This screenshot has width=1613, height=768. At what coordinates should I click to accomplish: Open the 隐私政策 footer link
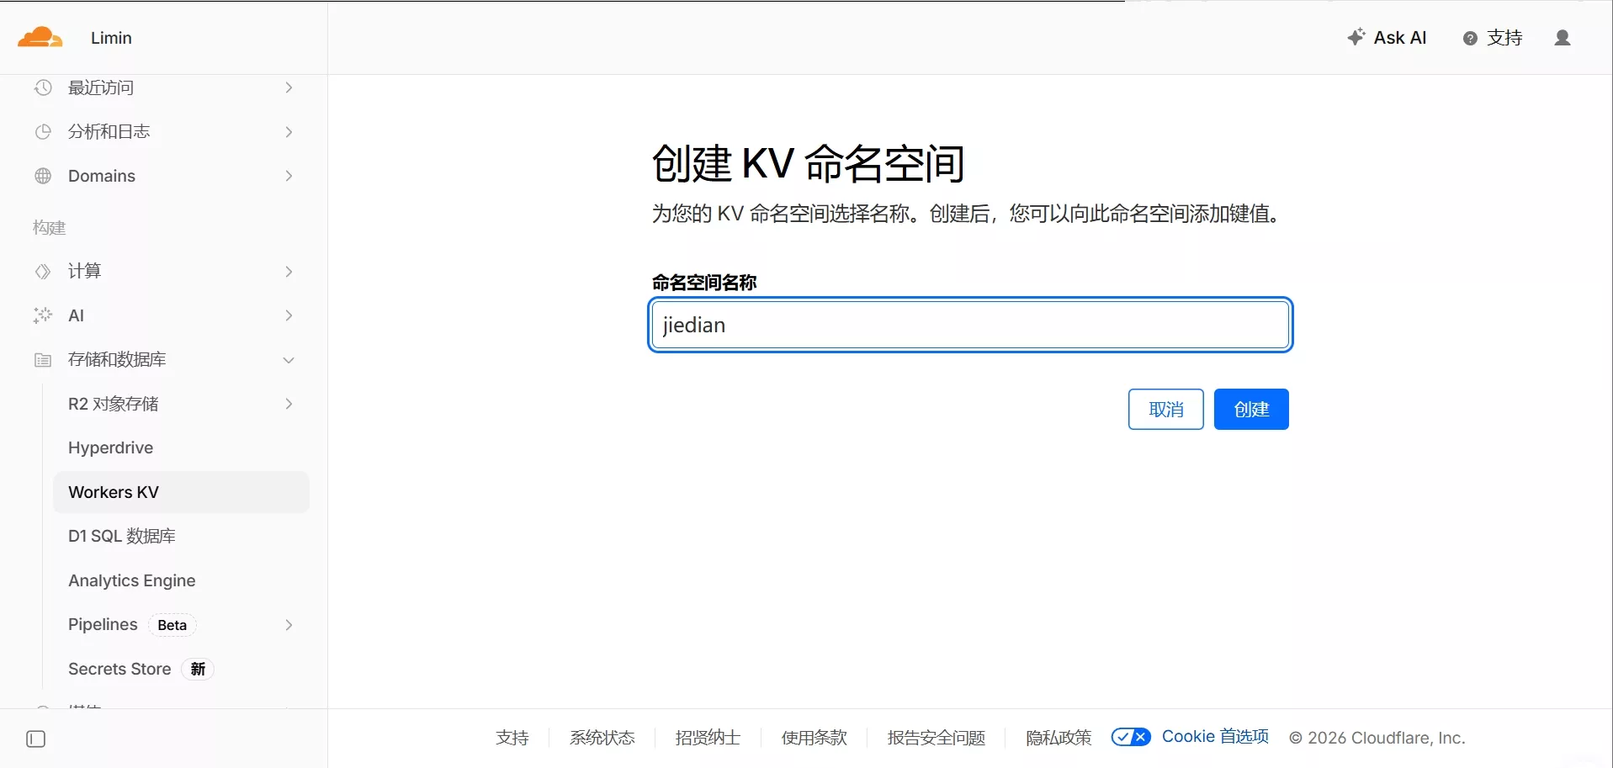(x=1059, y=738)
